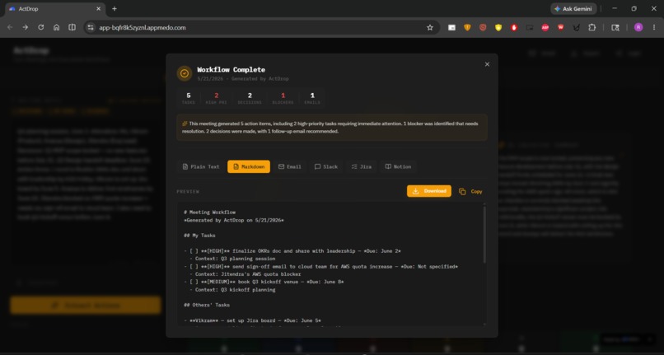664x355 pixels.
Task: Click 'Context: Jitendra's AWS quota blocker' line
Action: (x=245, y=274)
